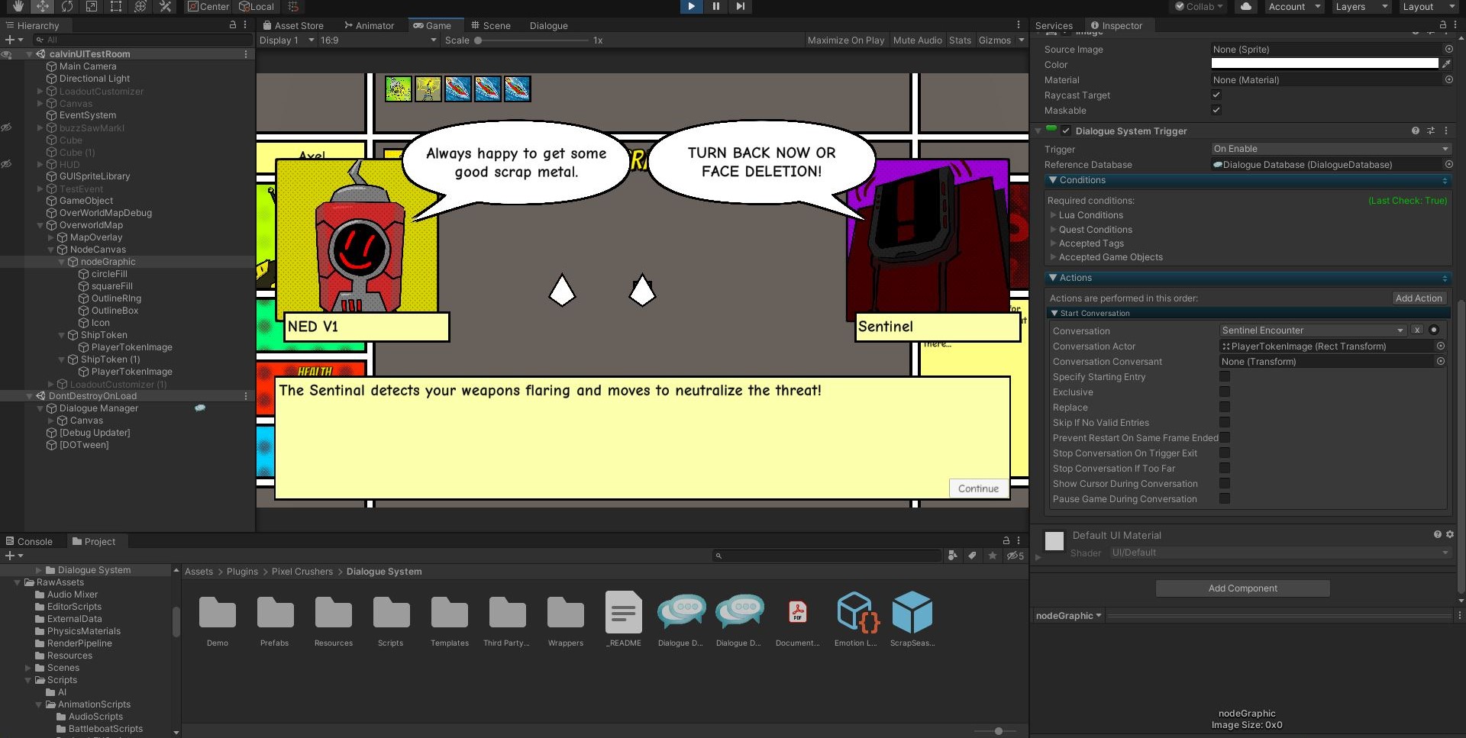Open the custom editor tools icon
This screenshot has height=738, width=1466.
pyautogui.click(x=165, y=7)
